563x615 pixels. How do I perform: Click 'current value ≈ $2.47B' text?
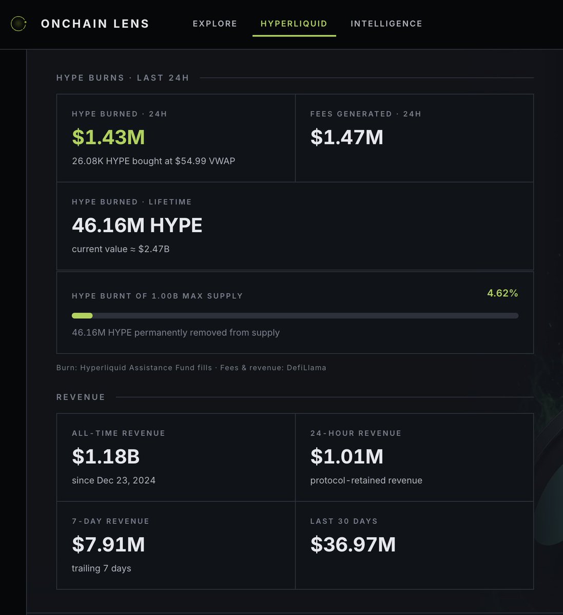point(121,249)
